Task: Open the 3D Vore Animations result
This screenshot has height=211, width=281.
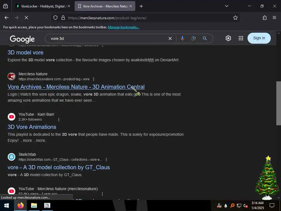Action: click(32, 127)
